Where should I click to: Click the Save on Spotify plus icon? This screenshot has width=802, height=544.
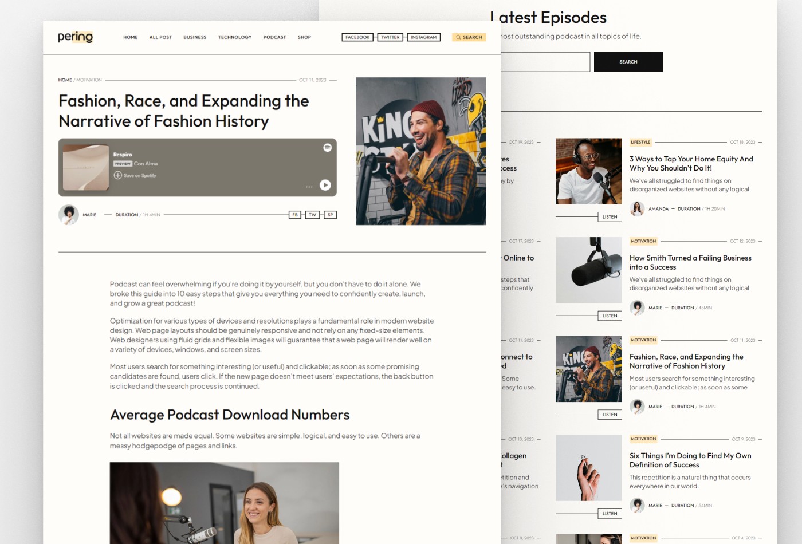pyautogui.click(x=117, y=175)
